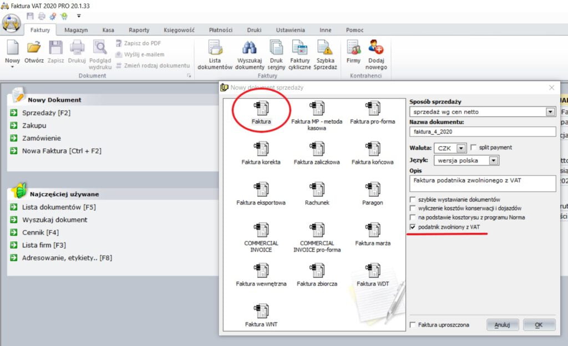
Task: Expand the Nowy button dropdown arrow
Action: point(12,67)
